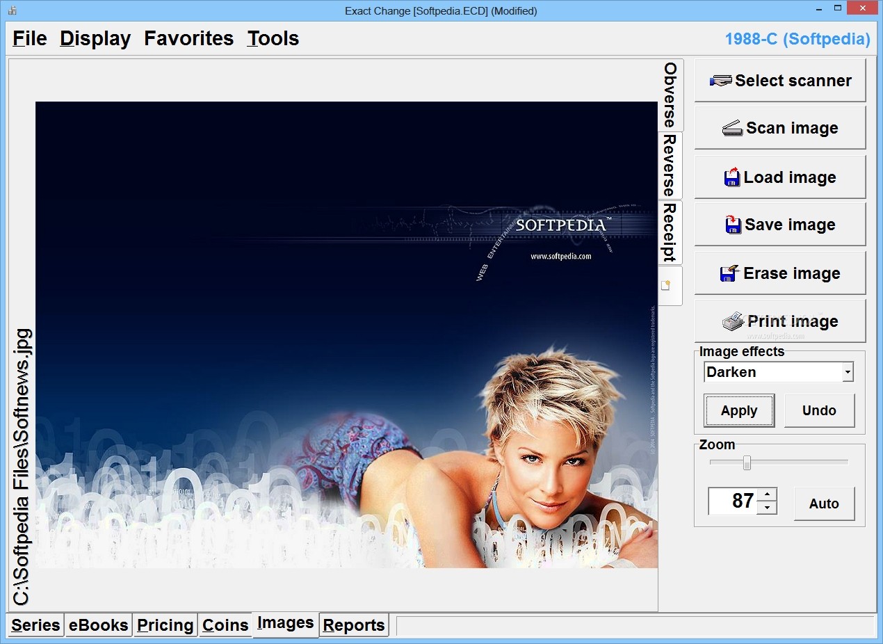Click the app icon in title bar
Screen dimensions: 883x644
tap(12, 10)
